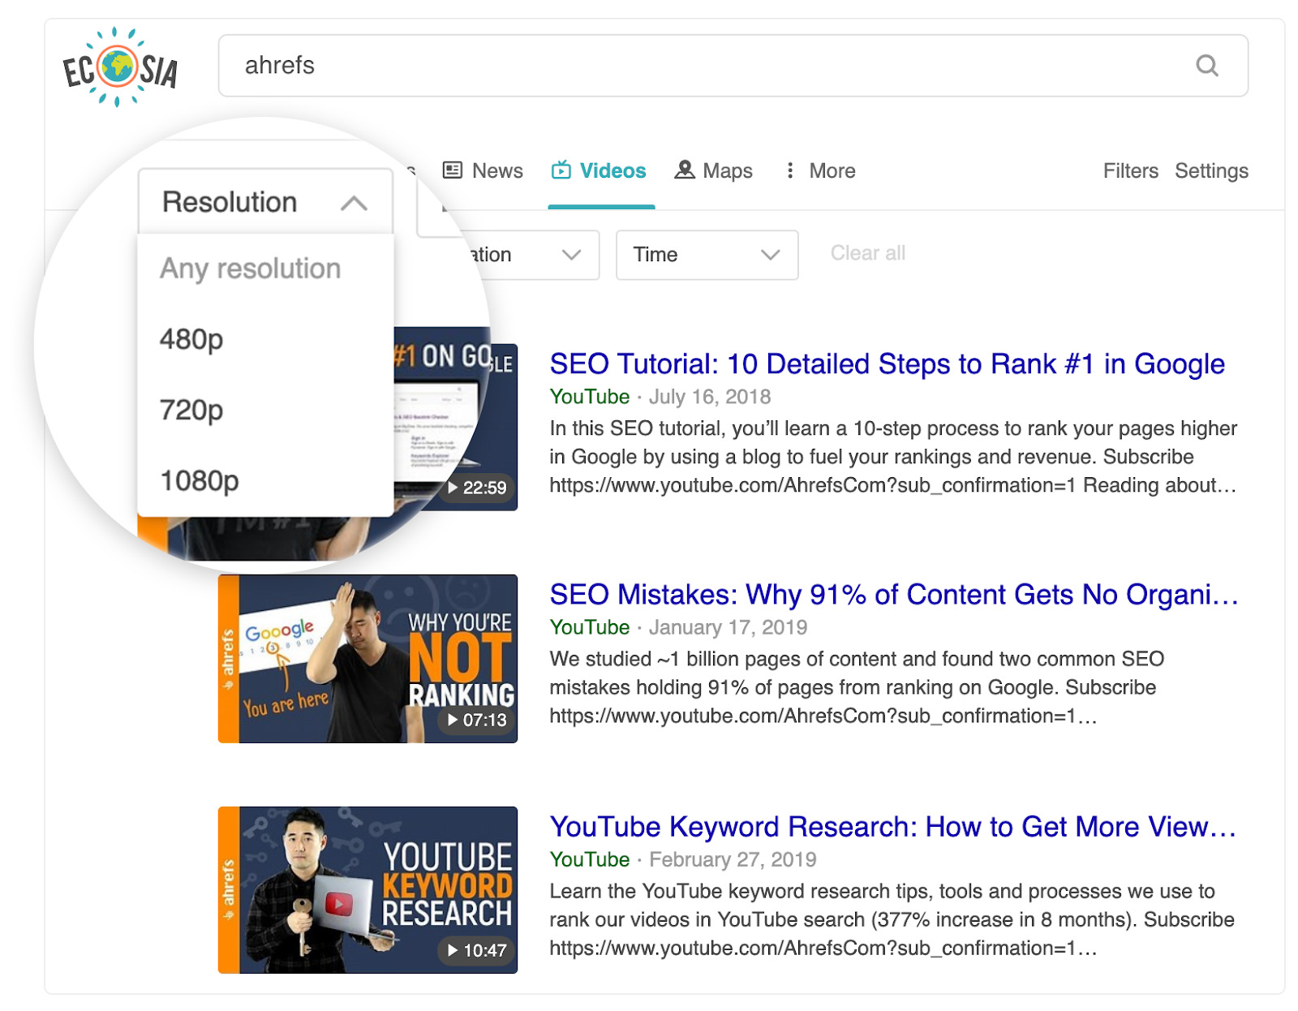Screen dimensions: 1298x1011
Task: Focus the search field containing ahrefs
Action: pyautogui.click(x=733, y=66)
